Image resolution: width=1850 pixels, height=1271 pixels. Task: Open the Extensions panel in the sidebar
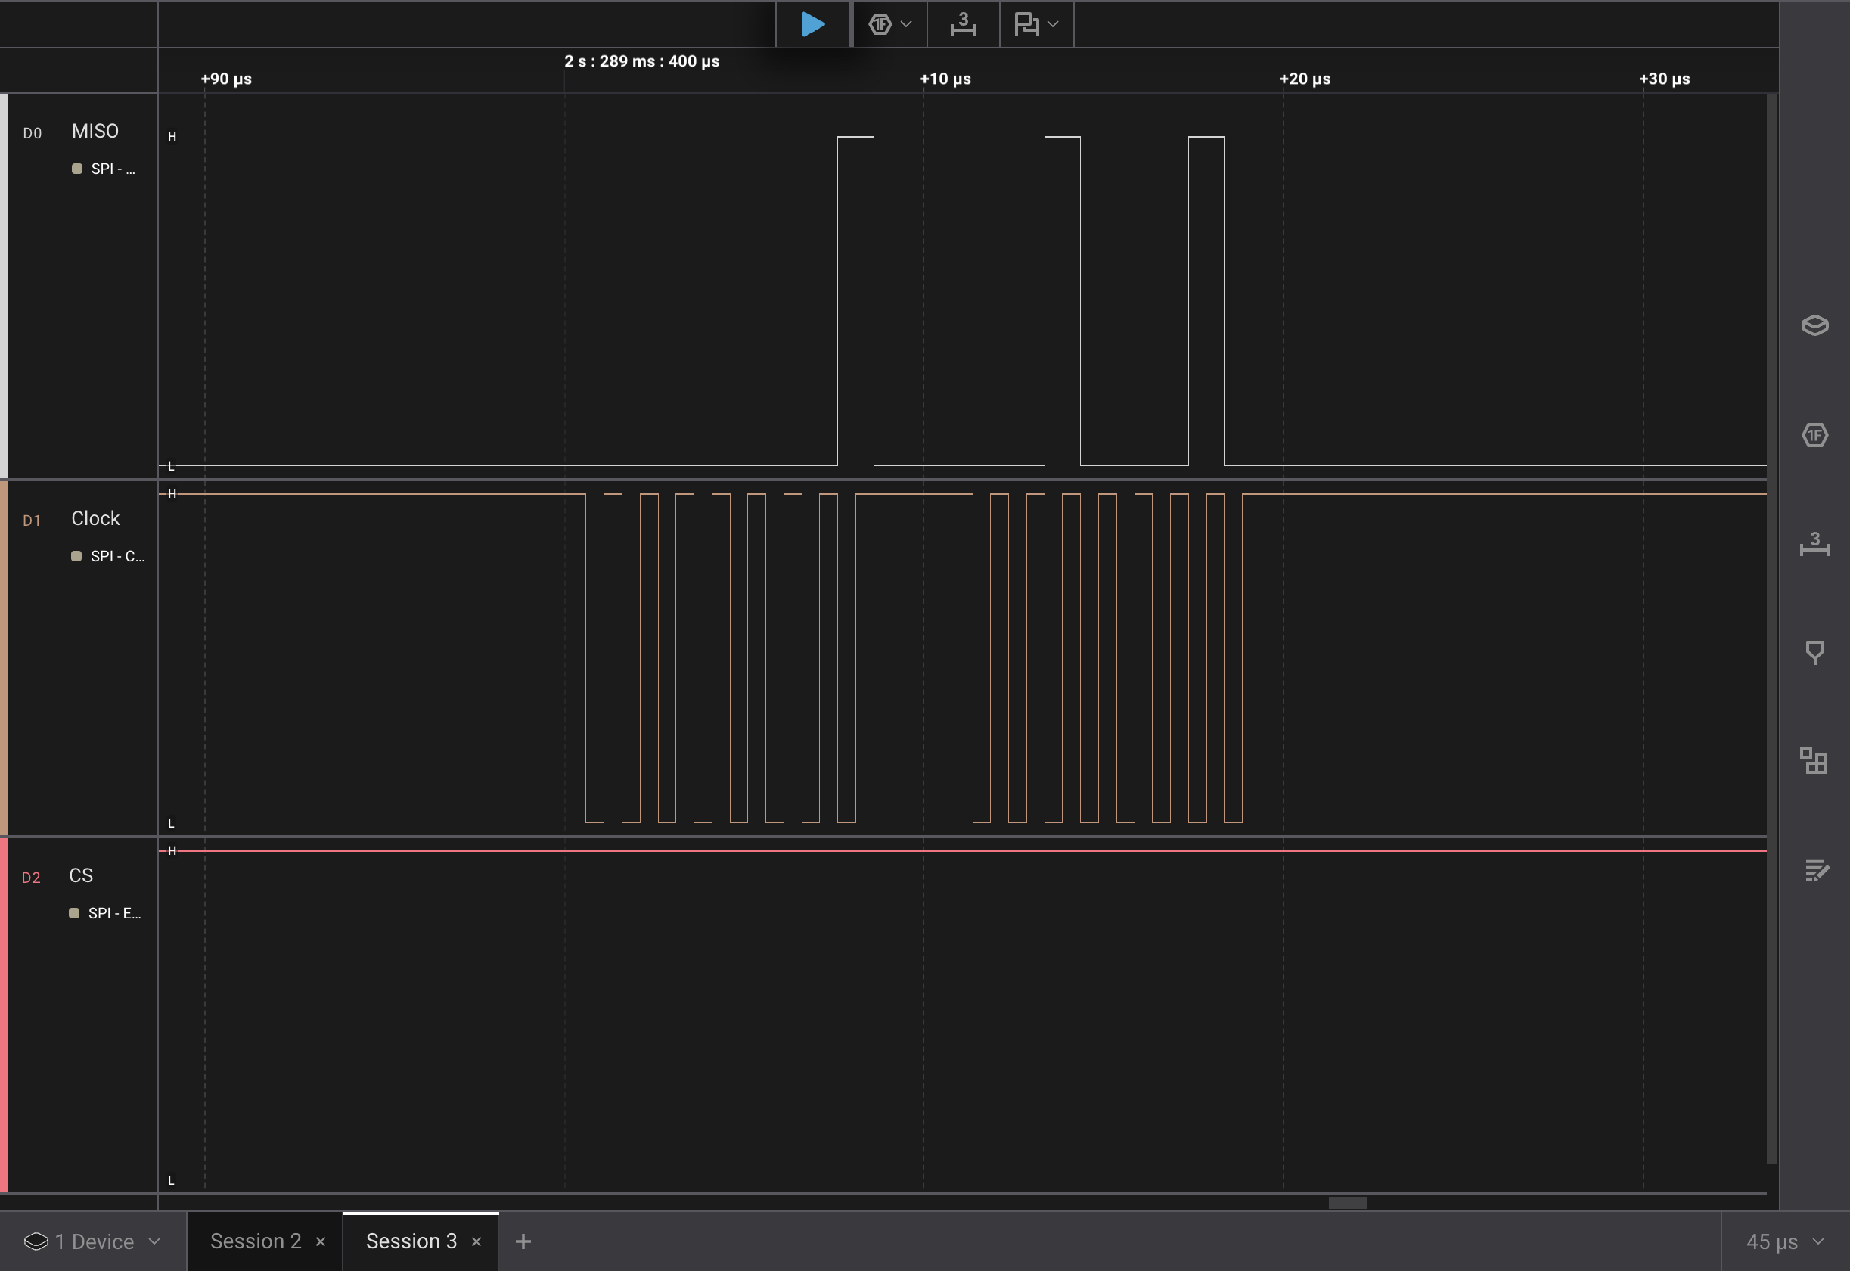(1816, 762)
